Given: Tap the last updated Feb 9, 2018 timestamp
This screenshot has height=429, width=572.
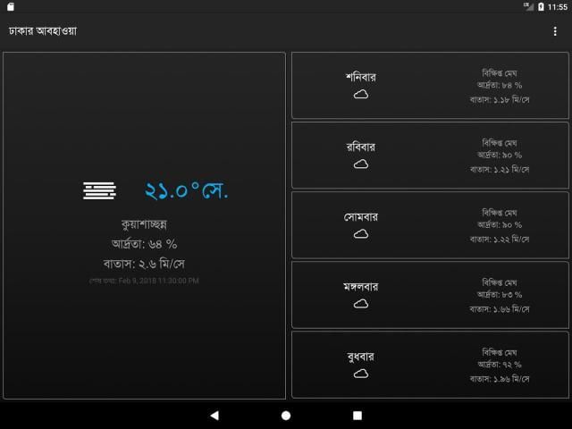Looking at the screenshot, I should (x=143, y=281).
